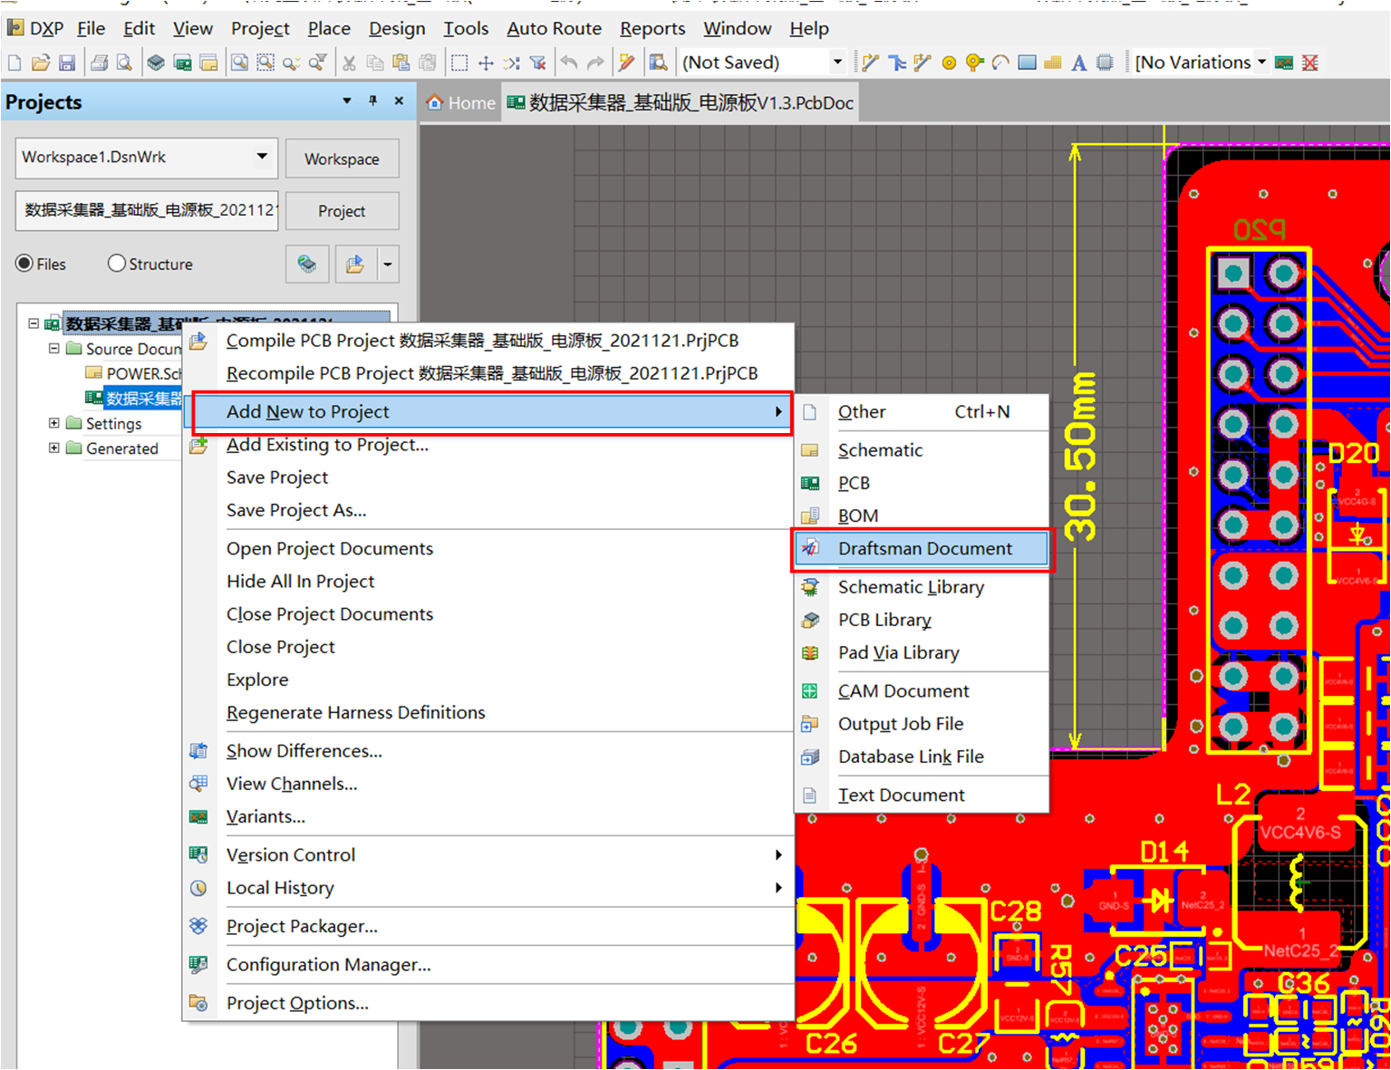Image resolution: width=1391 pixels, height=1070 pixels.
Task: Open the No Variations dropdown
Action: click(x=1260, y=62)
